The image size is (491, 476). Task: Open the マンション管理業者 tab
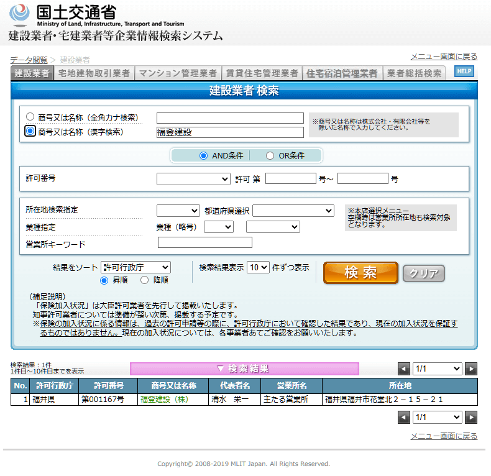[178, 73]
